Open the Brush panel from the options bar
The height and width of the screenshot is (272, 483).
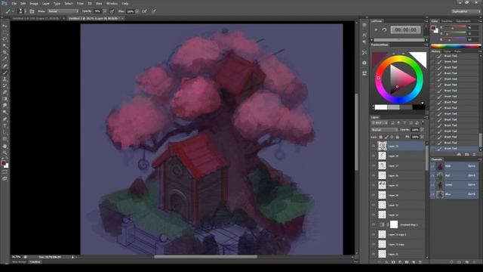(x=32, y=11)
